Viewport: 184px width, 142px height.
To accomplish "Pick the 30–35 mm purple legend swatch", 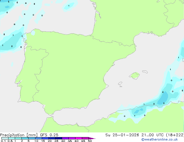I will (x=65, y=138).
